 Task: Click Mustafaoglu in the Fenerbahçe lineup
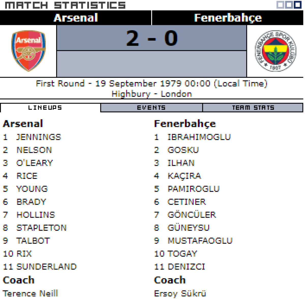pos(200,241)
